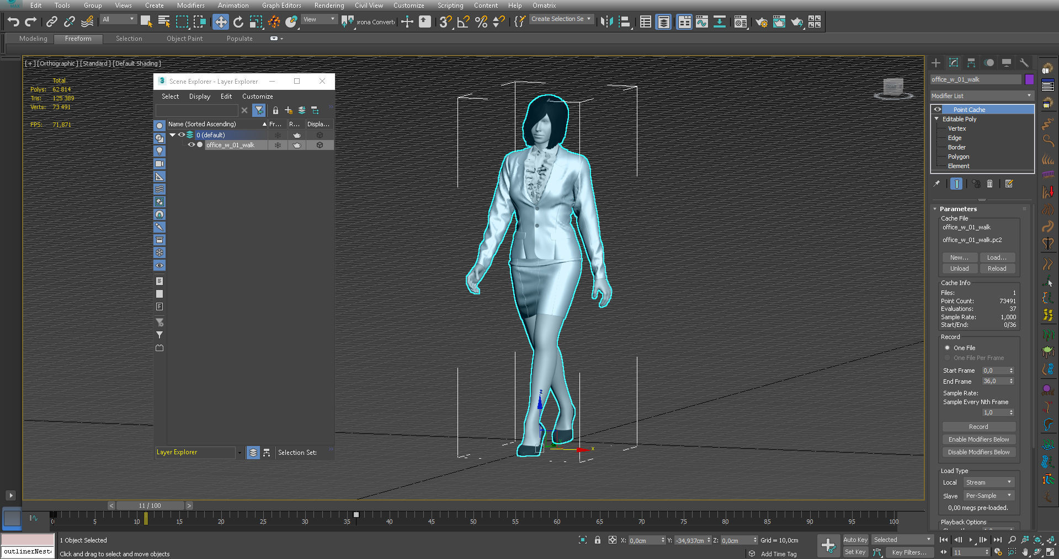Viewport: 1059px width, 559px height.
Task: Click the Redo arrow in main toolbar
Action: tap(31, 21)
